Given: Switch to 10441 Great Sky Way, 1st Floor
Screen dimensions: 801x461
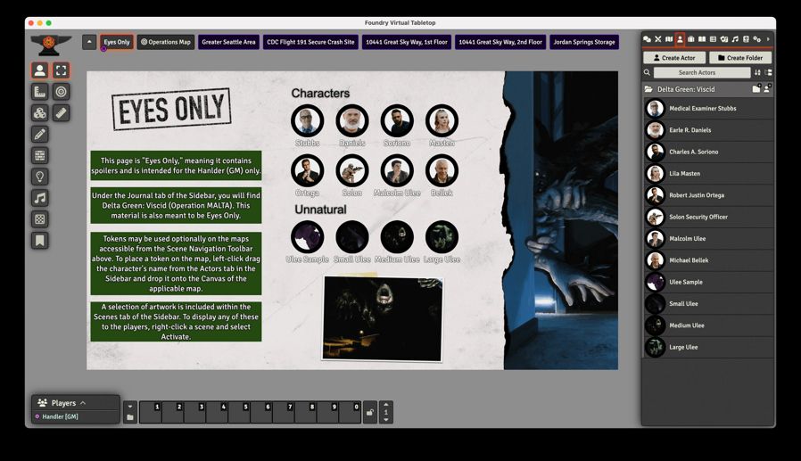Looking at the screenshot, I should [407, 42].
